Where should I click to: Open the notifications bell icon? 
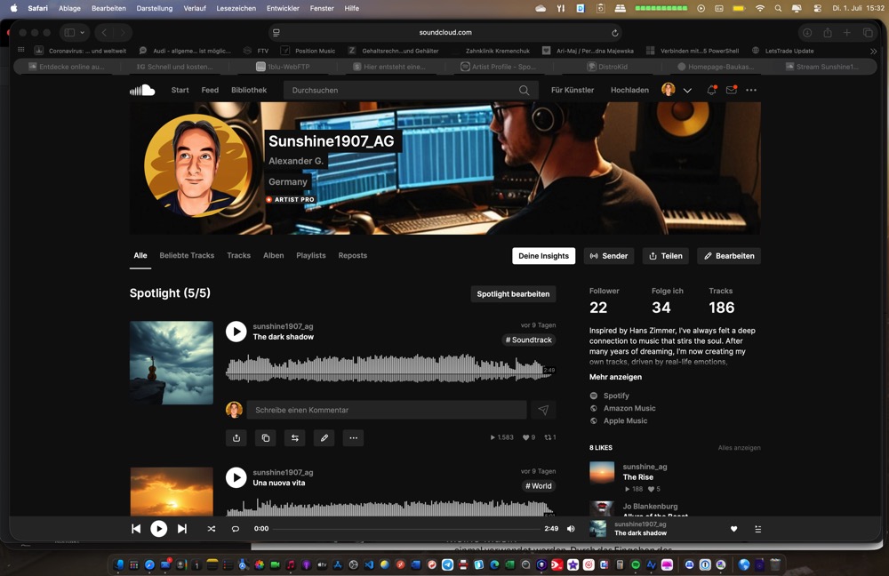[711, 90]
